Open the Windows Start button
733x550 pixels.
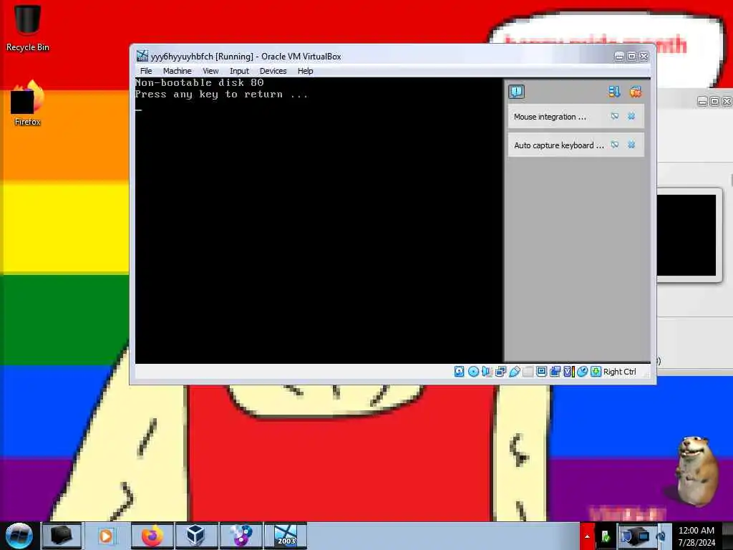(x=19, y=536)
